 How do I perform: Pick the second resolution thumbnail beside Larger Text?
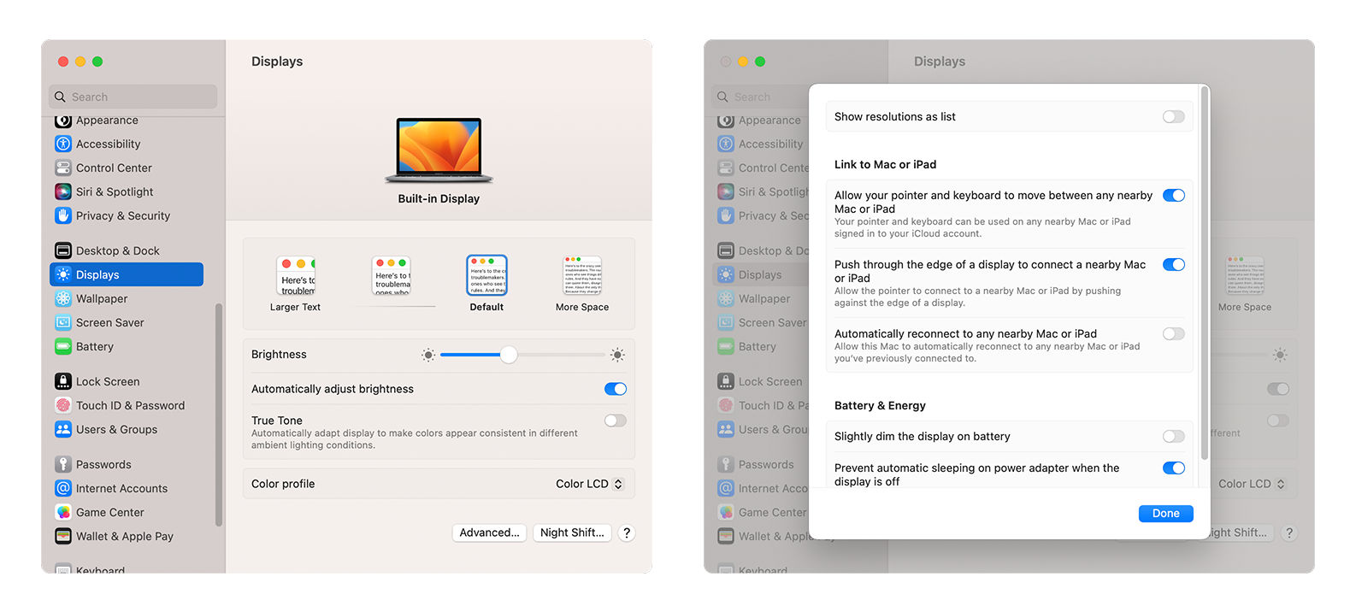point(392,276)
